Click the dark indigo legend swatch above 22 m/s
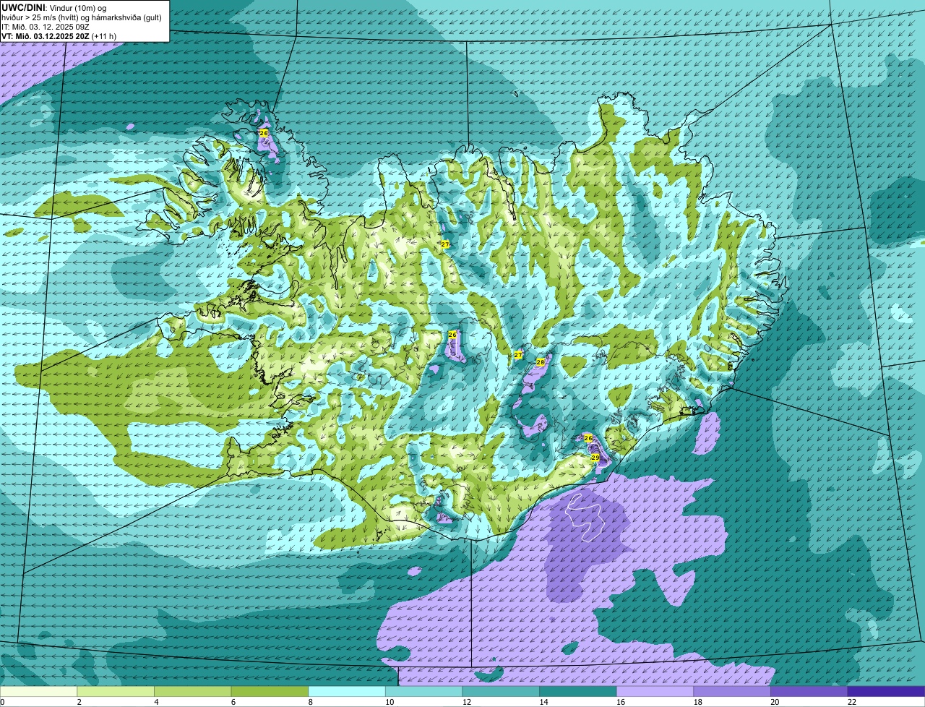 [x=885, y=692]
